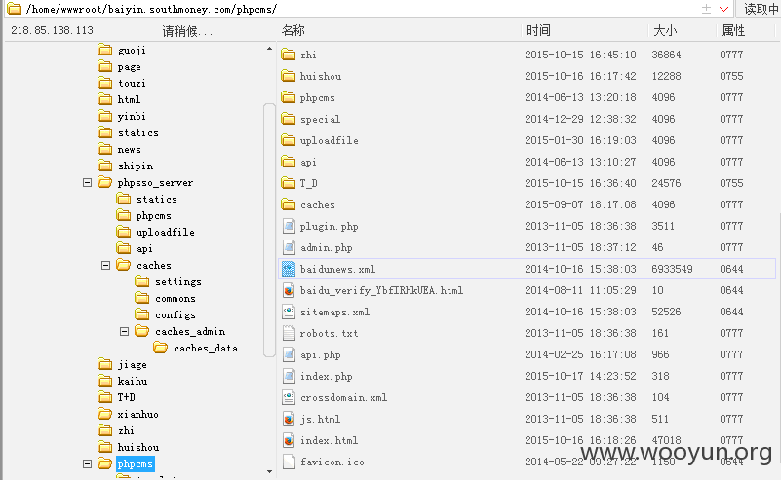Select api folder icon in file list
Viewport: 781px width, 480px height.
coord(288,162)
